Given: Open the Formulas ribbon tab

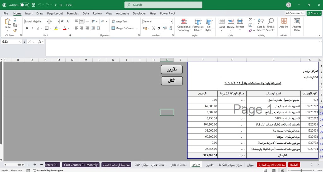Looking at the screenshot, I should coord(73,13).
